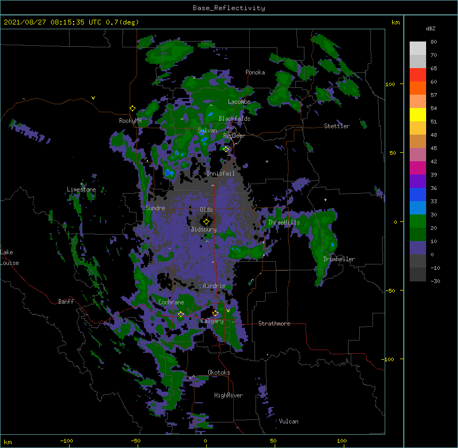Click the Strathmore label
The image size is (458, 448).
pyautogui.click(x=274, y=323)
